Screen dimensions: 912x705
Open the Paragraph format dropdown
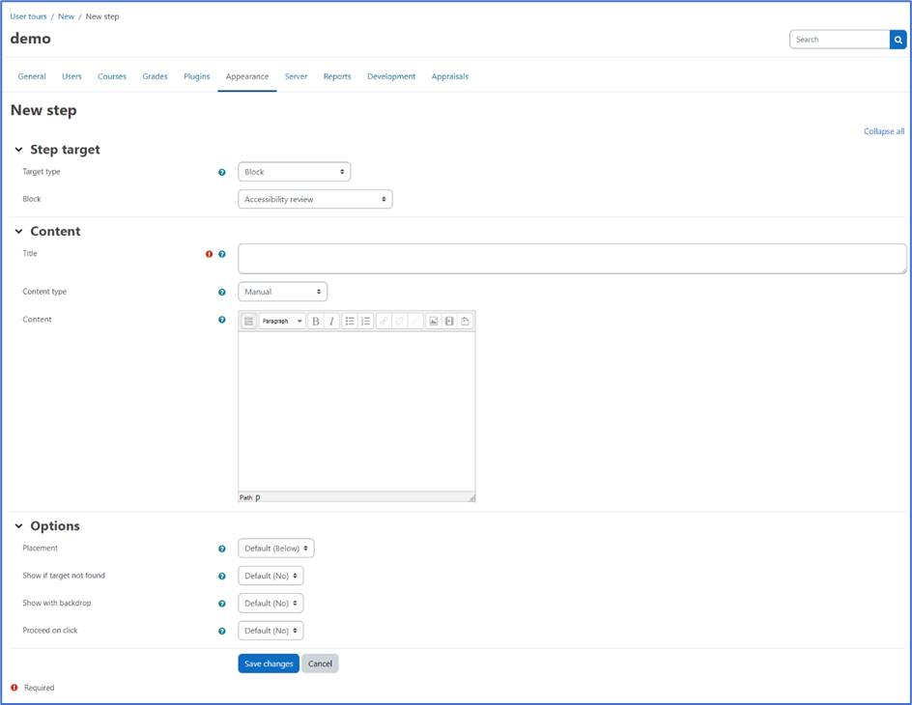pos(282,321)
